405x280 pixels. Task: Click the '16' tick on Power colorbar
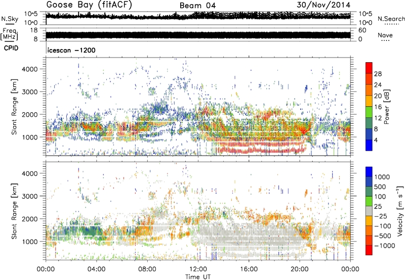click(378, 107)
